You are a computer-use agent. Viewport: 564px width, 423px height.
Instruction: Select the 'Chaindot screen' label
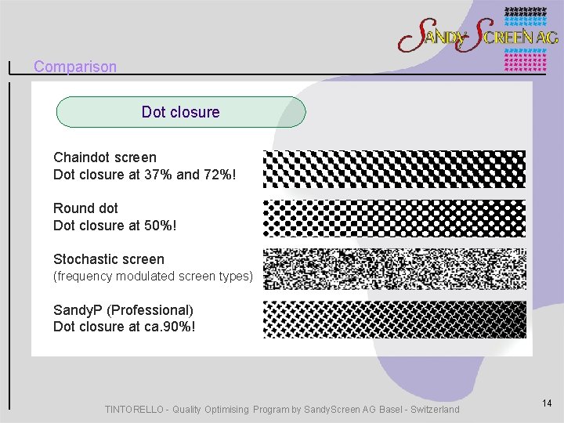105,157
